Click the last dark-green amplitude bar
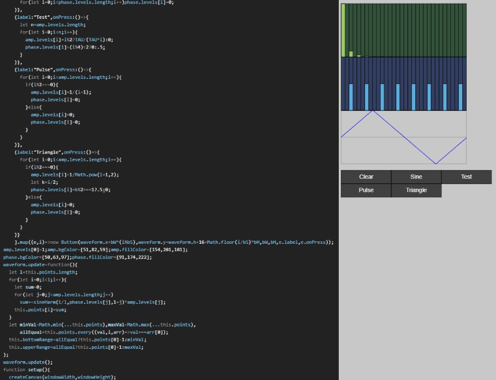This screenshot has height=380, width=496. (464, 31)
